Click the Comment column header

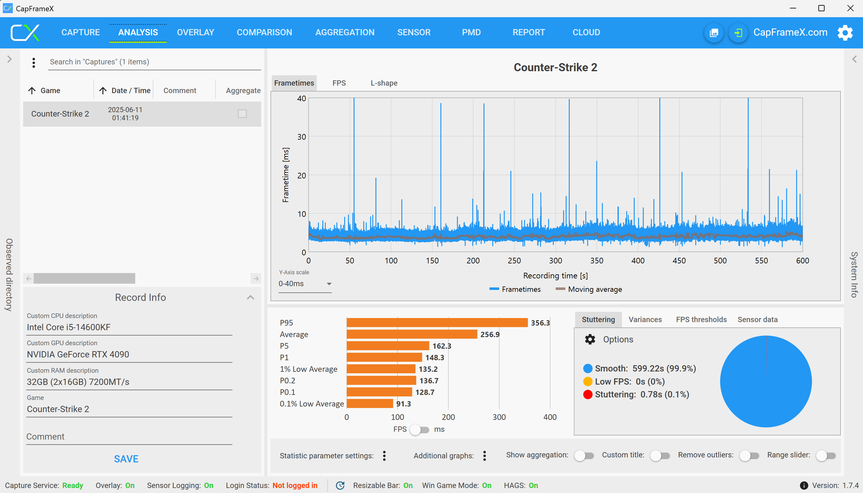[180, 90]
